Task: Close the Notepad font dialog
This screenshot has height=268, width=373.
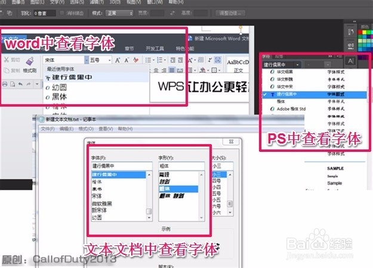Action: (231, 142)
